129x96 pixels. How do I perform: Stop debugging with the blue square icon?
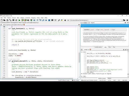(49, 20)
